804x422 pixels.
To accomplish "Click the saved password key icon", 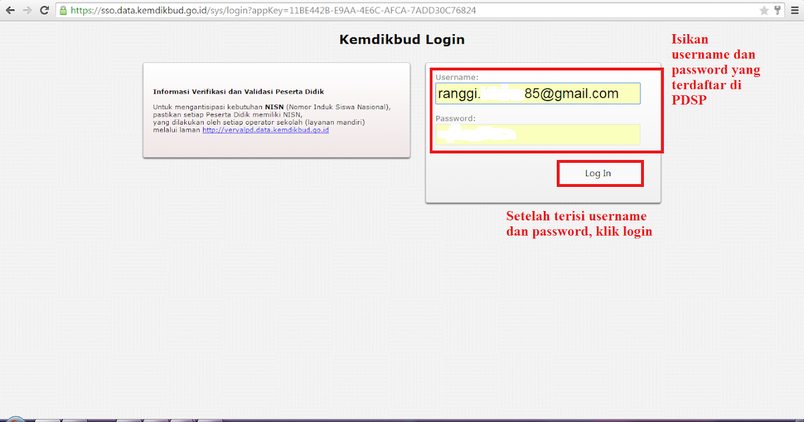I will [x=777, y=11].
